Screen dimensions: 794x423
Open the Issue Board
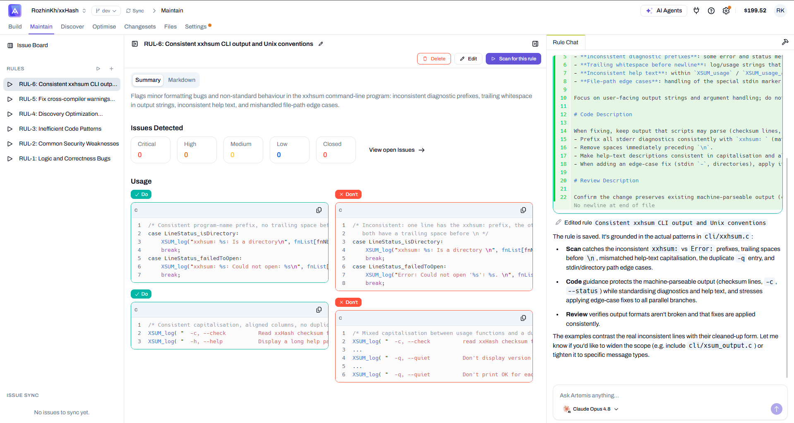28,45
